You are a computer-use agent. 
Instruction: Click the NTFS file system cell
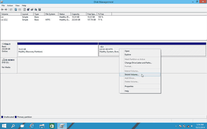click(x=48, y=20)
